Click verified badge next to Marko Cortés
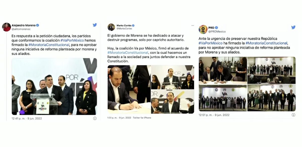302x147 pixels. coord(133,26)
